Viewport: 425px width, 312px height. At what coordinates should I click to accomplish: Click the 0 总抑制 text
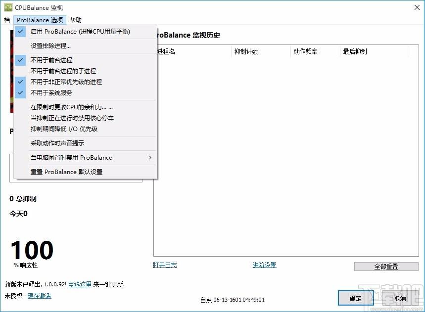23,199
